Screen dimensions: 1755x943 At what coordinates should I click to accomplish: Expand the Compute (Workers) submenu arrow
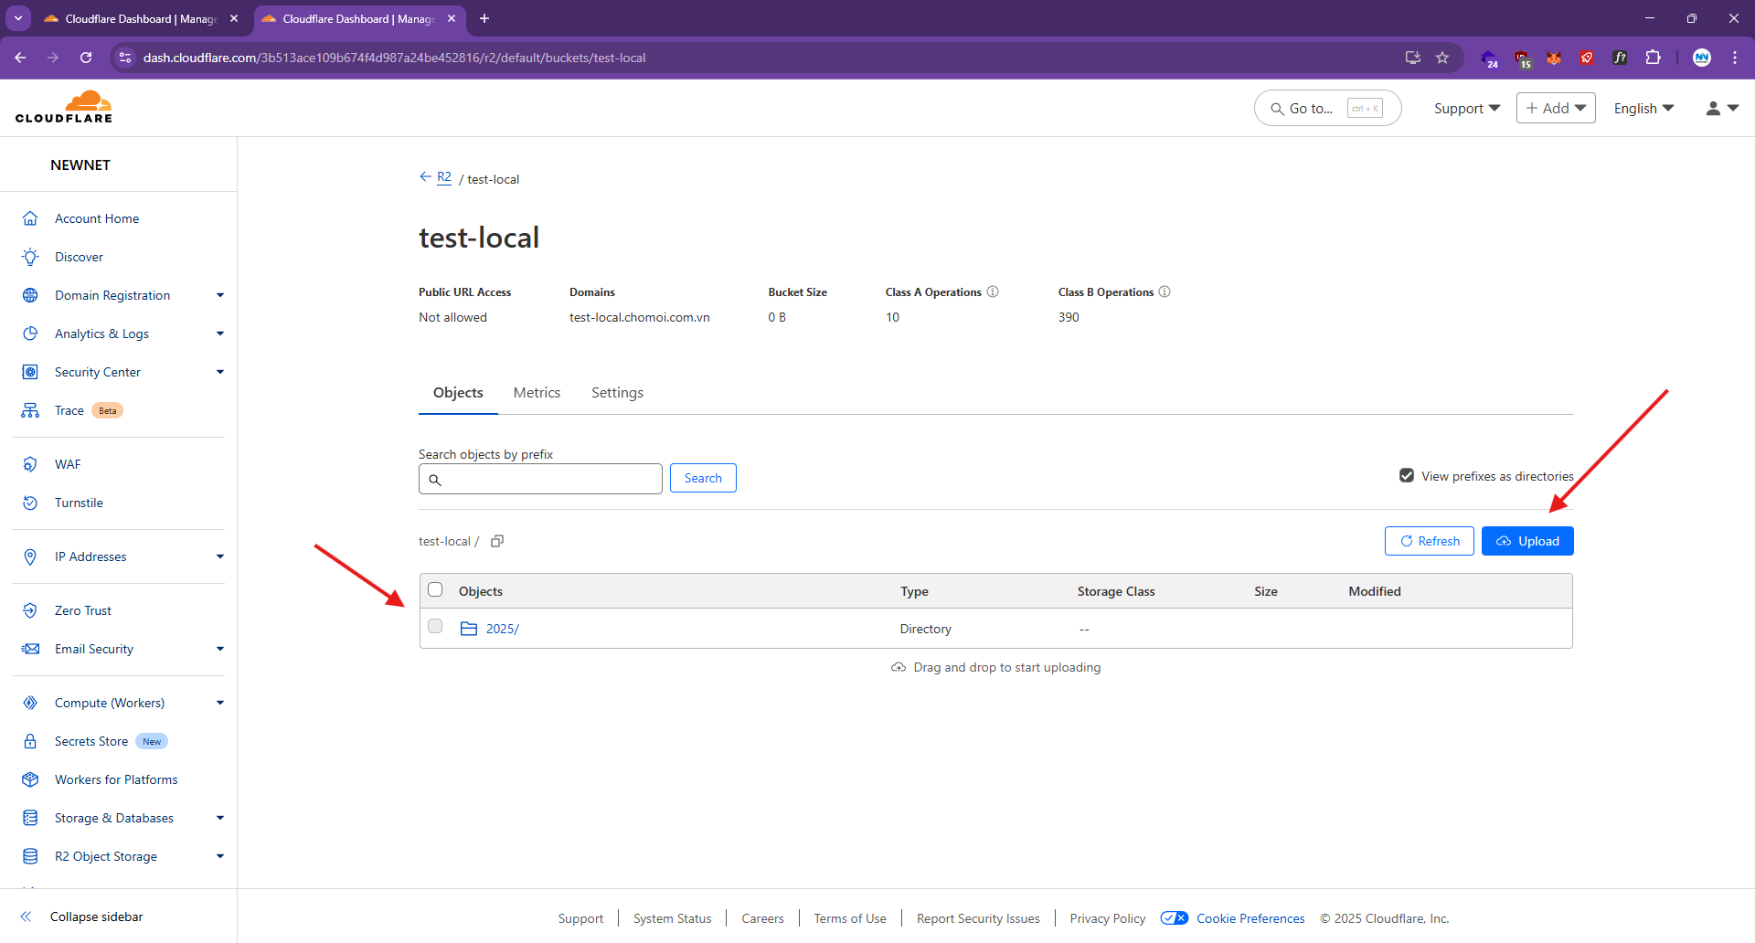tap(220, 703)
